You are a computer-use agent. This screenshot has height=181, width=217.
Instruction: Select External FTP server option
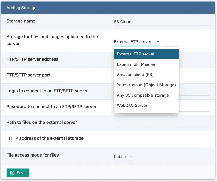(x=146, y=54)
